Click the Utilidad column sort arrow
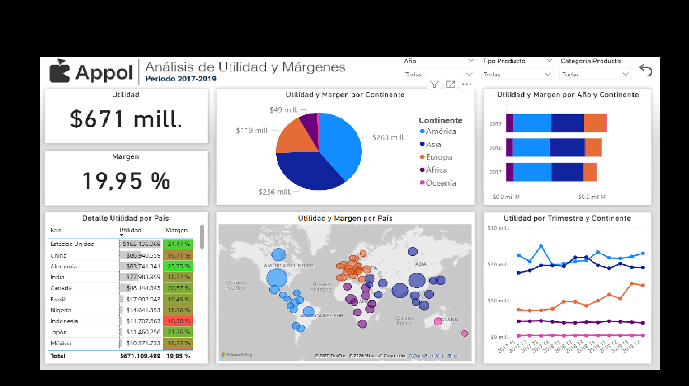The width and height of the screenshot is (689, 386). coord(121,236)
